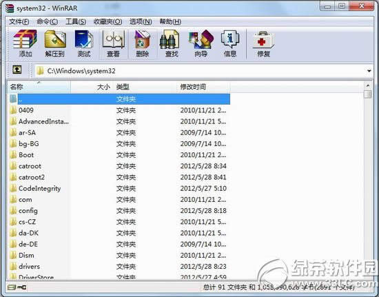
Task: Select the Boot folder icon
Action: click(13, 155)
